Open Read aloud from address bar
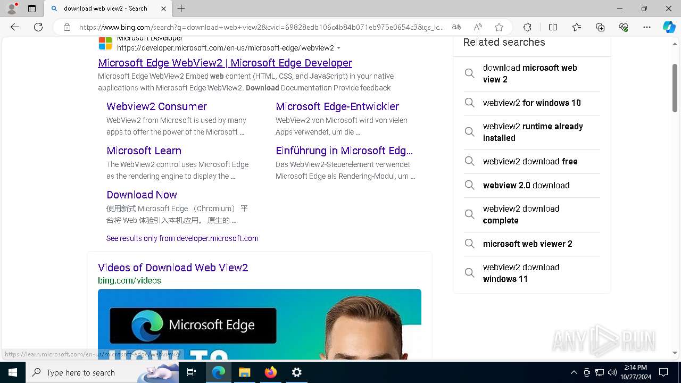This screenshot has height=383, width=681. click(x=478, y=27)
